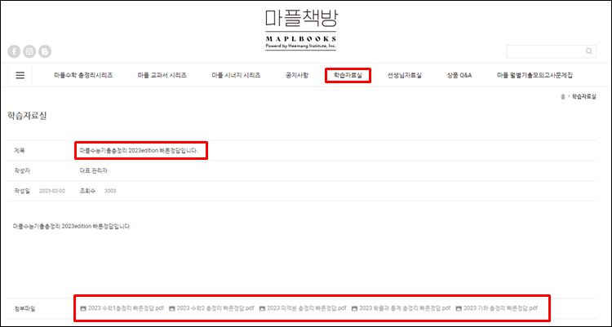Open 마플 교과서 시리즈 menu
This screenshot has height=327, width=612.
tap(162, 75)
